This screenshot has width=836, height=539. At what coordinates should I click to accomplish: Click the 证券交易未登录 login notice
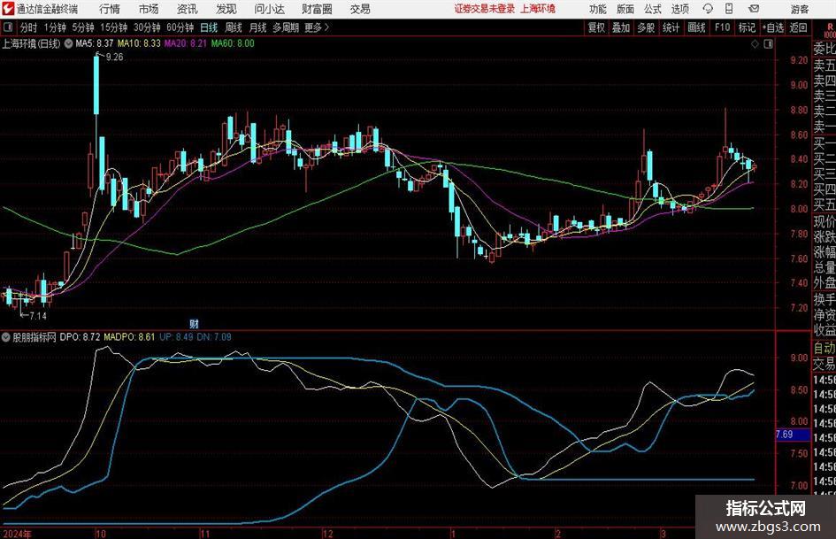coord(485,9)
